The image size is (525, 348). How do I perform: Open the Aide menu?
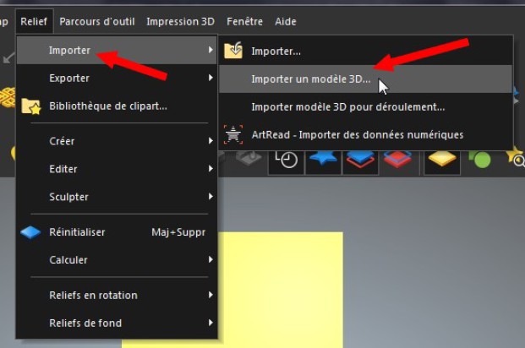286,22
